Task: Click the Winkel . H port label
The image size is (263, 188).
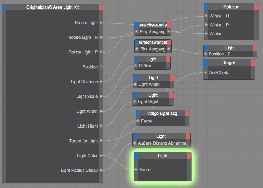Action: tap(219, 16)
